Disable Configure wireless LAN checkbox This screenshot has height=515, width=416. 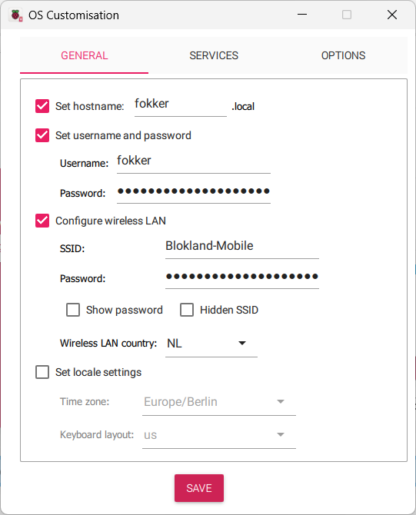point(42,221)
